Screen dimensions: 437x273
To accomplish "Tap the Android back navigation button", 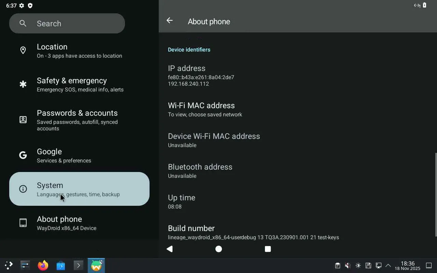I will pos(170,249).
